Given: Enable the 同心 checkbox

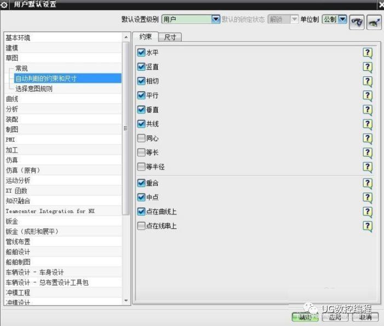Looking at the screenshot, I should [x=141, y=138].
